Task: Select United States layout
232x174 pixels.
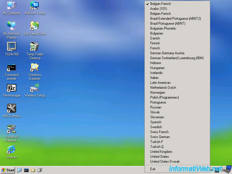Action: [x=177, y=157]
